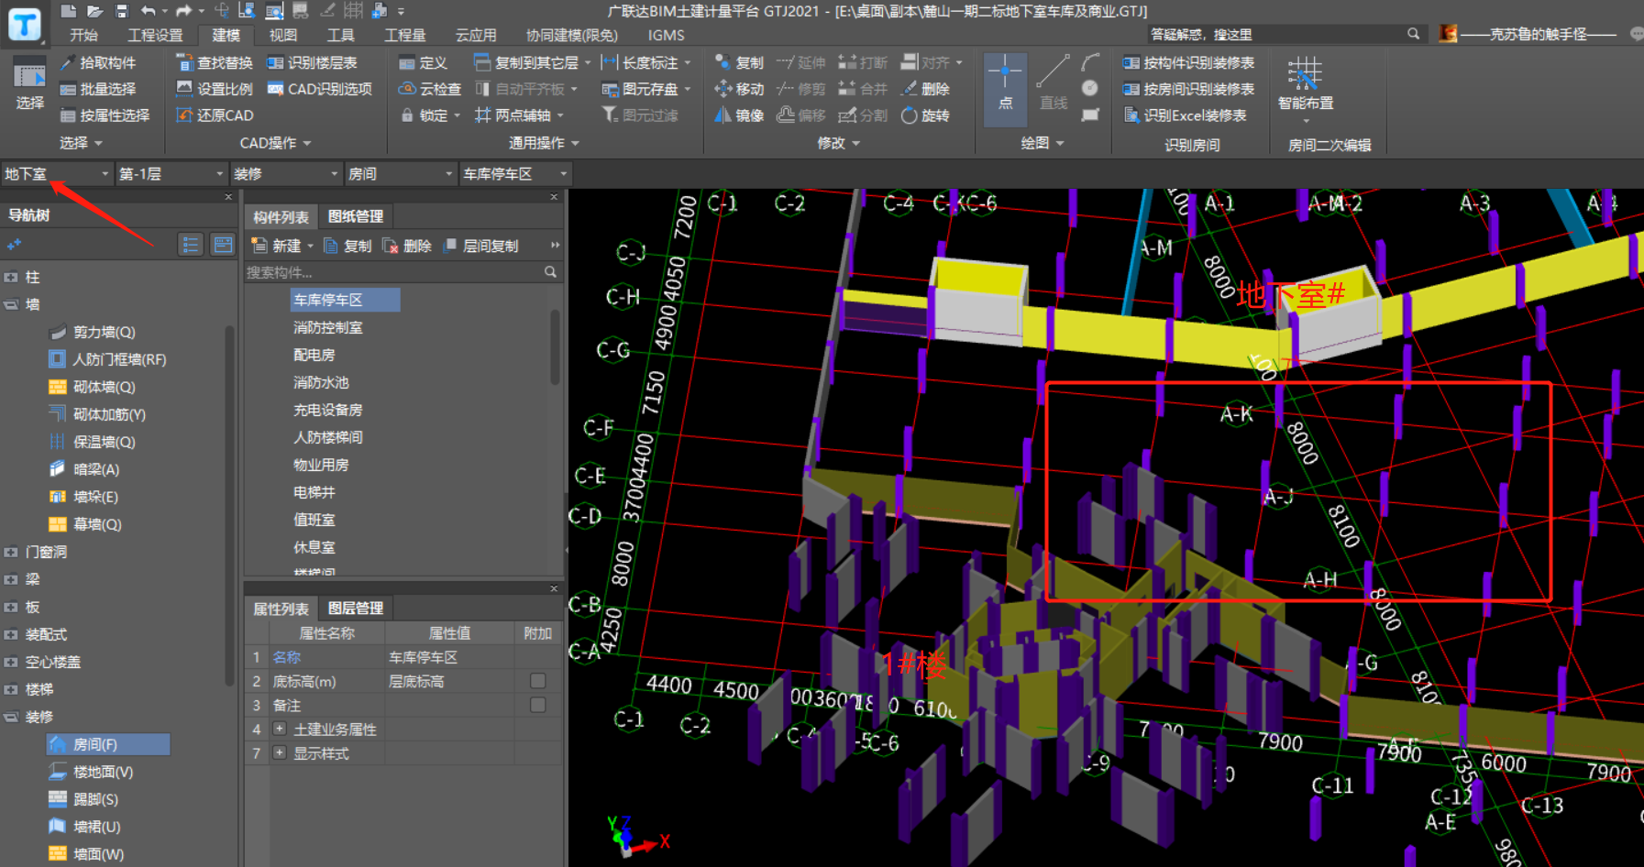Open the 房间 component type dropdown
Viewport: 1644px width, 867px height.
400,173
